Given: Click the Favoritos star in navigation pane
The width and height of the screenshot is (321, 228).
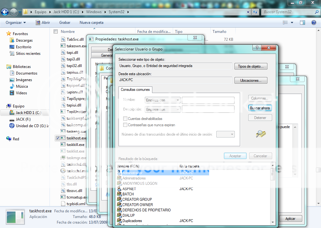Looking at the screenshot, I should 8,34.
